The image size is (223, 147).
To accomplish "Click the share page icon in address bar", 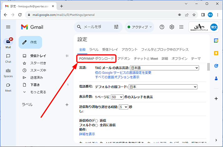I will pos(187,15).
